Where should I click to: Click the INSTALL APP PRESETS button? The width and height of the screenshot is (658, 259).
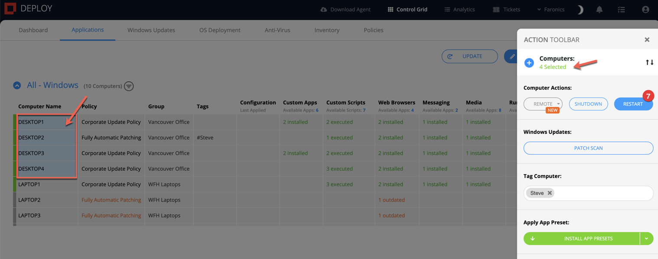(x=582, y=239)
